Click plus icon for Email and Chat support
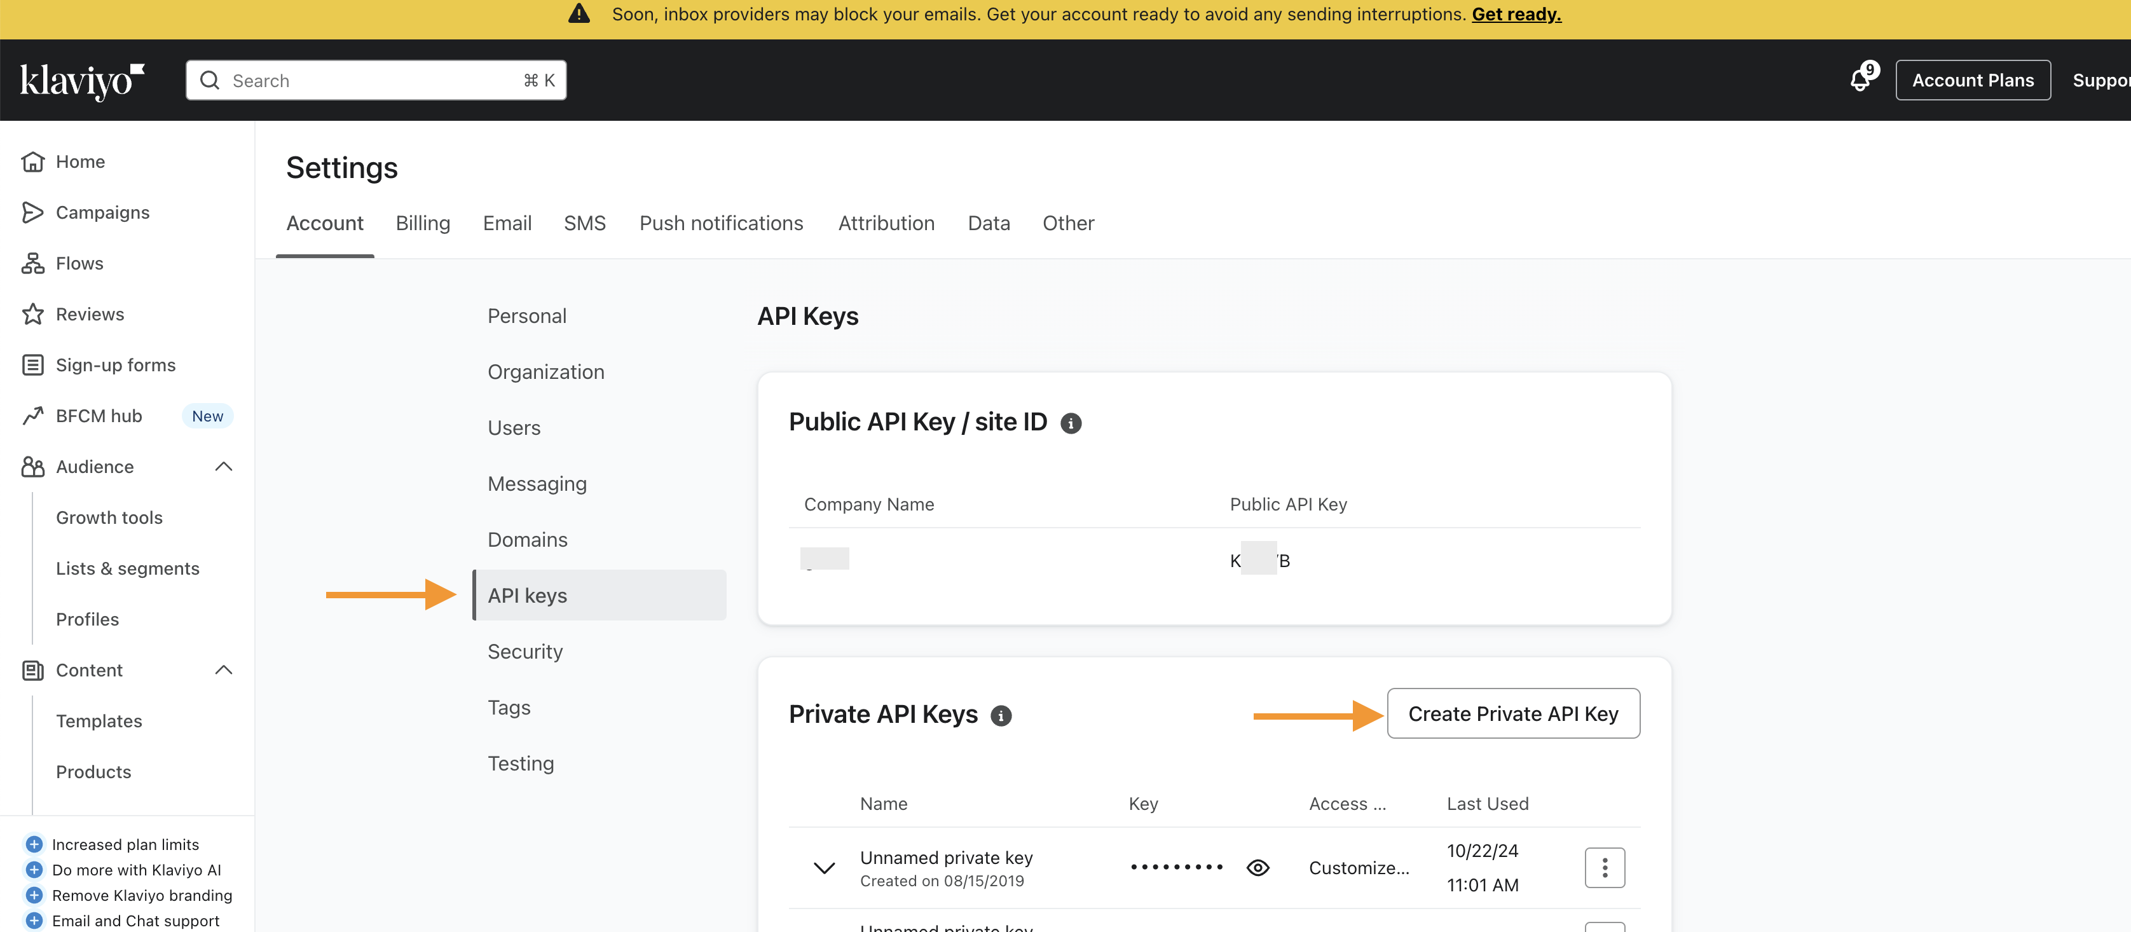The height and width of the screenshot is (932, 2131). coord(34,921)
